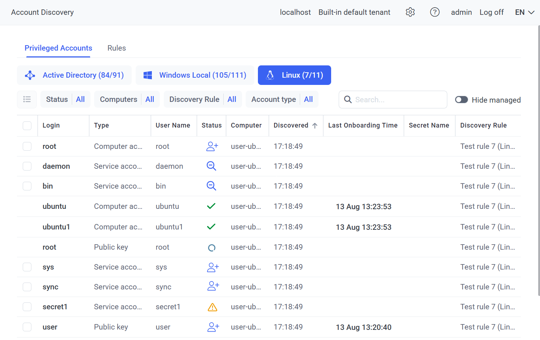Select the checkbox for the sys account
Screen dimensions: 540x340
tap(27, 267)
